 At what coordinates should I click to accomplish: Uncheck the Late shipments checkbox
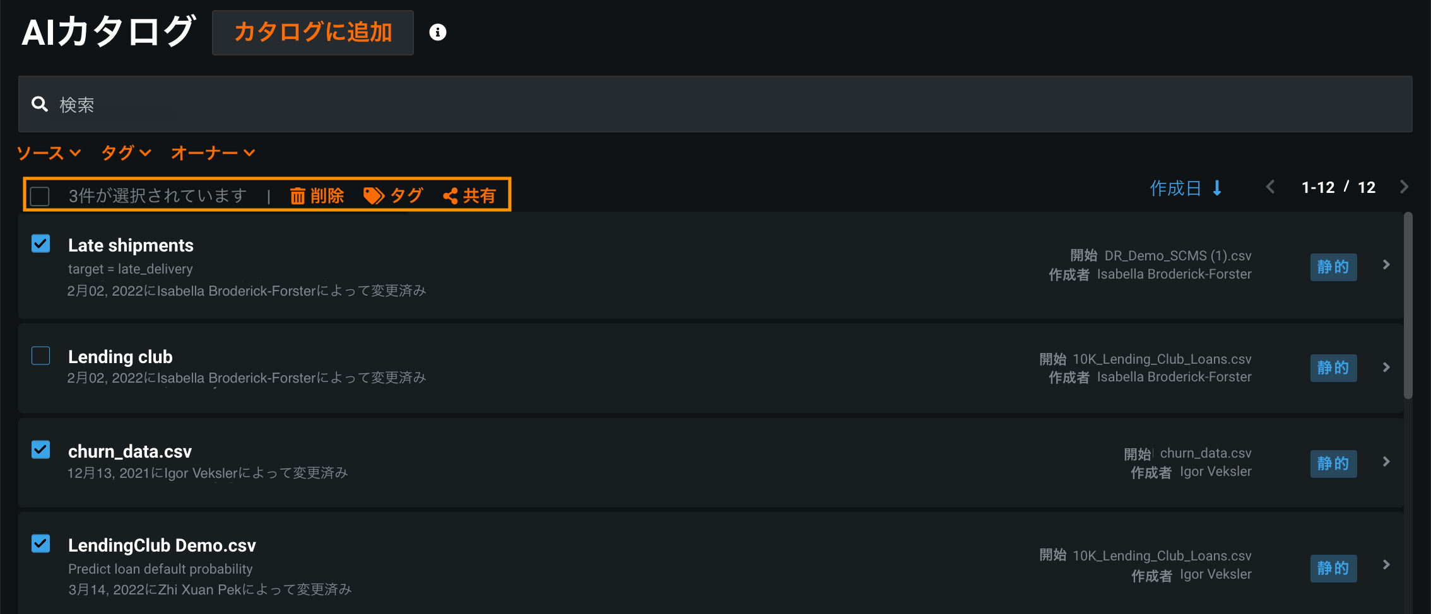pyautogui.click(x=41, y=243)
